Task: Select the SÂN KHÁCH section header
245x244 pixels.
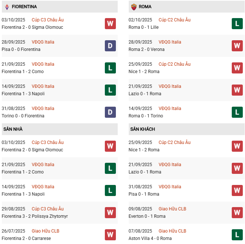Action: click(x=142, y=129)
